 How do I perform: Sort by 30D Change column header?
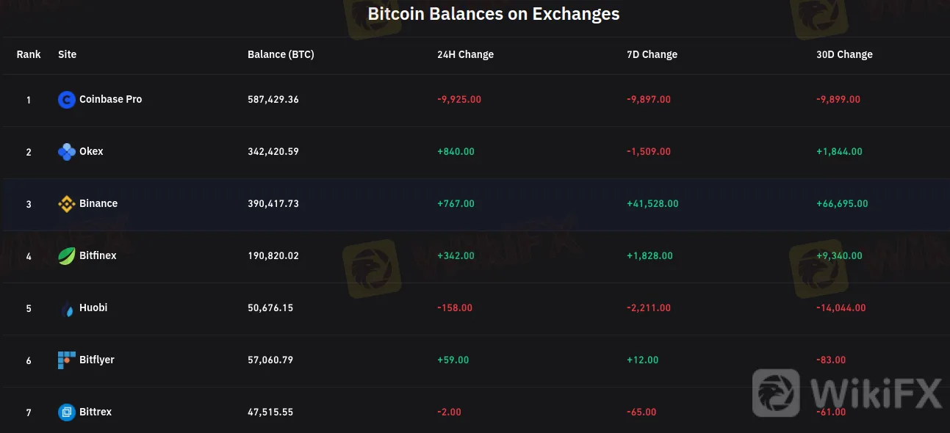coord(844,54)
